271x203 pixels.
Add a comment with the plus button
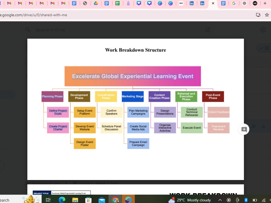(x=244, y=129)
